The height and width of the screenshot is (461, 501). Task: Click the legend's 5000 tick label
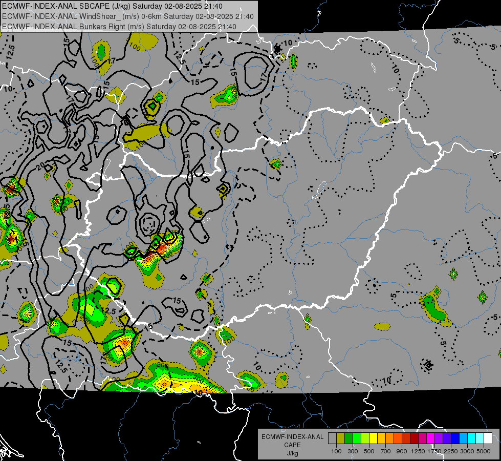tap(484, 451)
